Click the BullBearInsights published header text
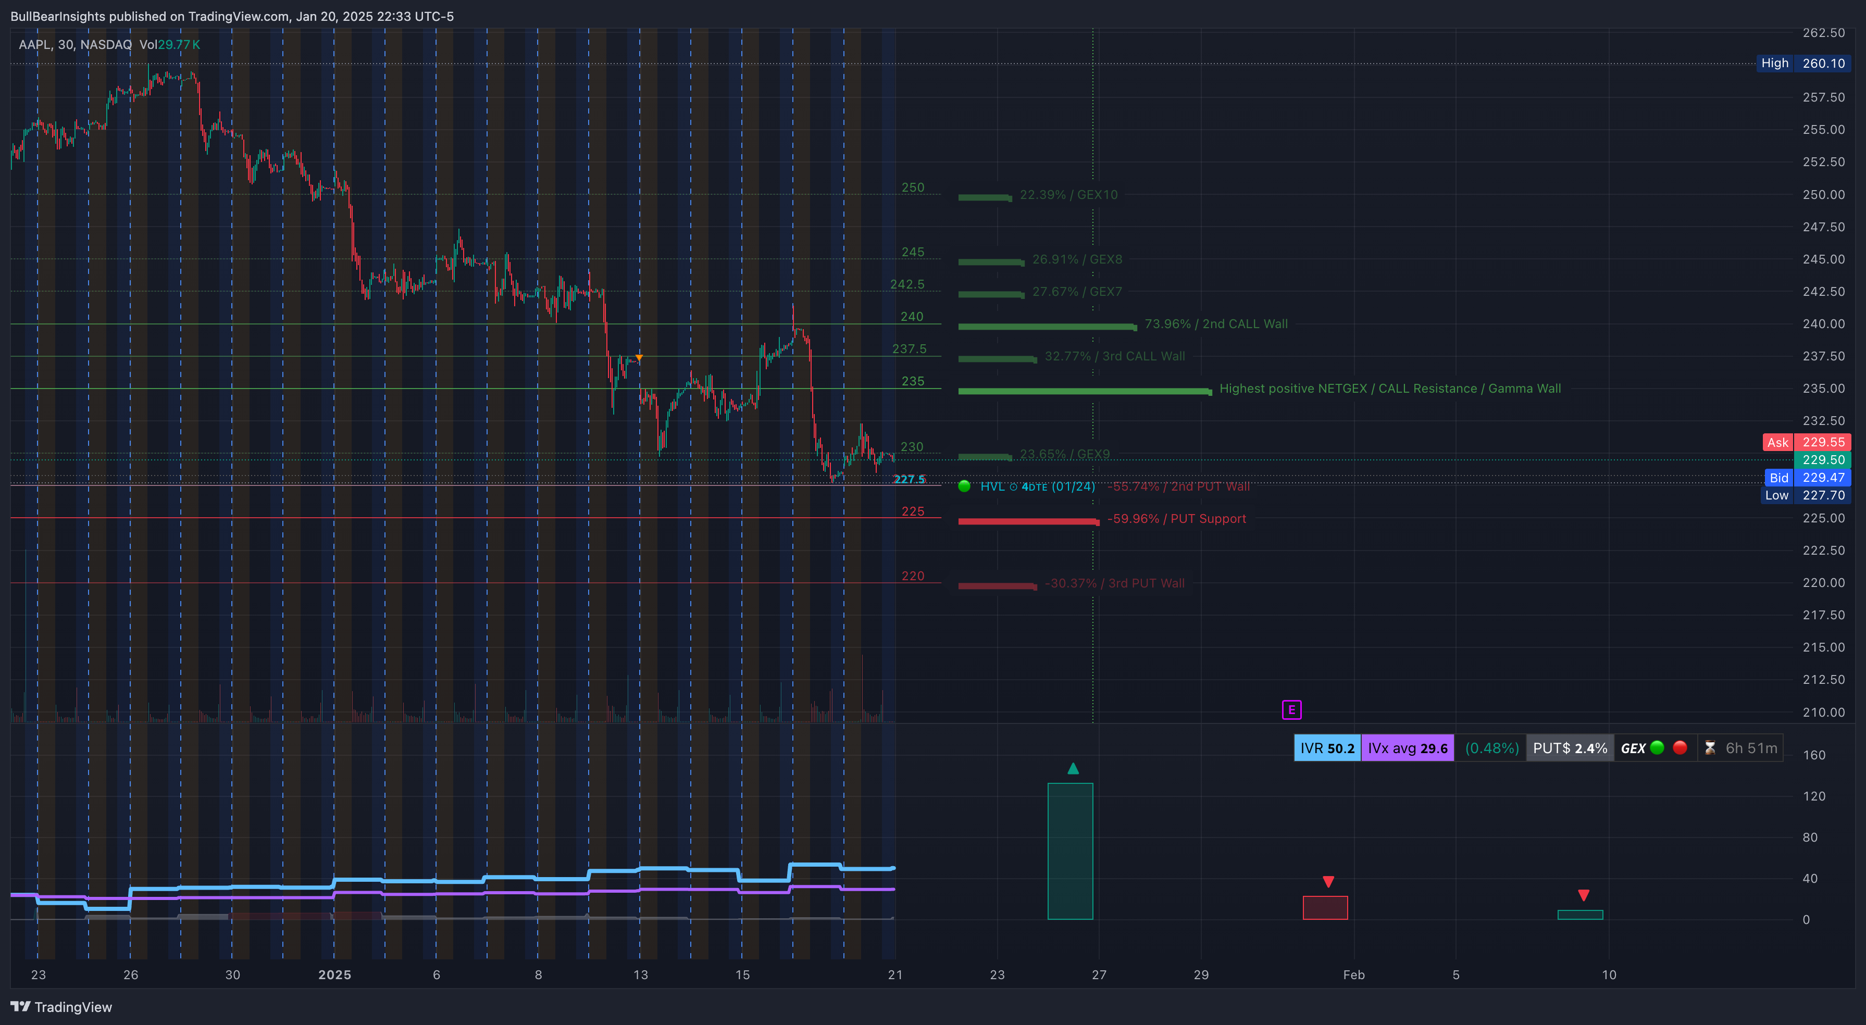The image size is (1866, 1025). point(232,16)
